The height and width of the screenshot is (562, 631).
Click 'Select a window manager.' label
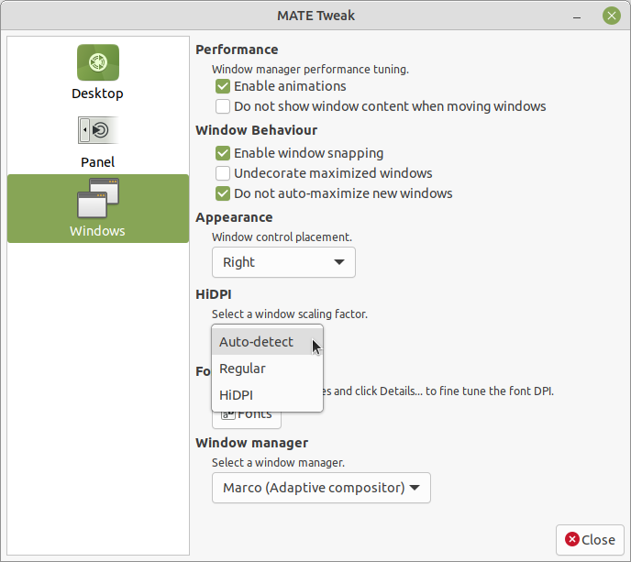tap(278, 463)
